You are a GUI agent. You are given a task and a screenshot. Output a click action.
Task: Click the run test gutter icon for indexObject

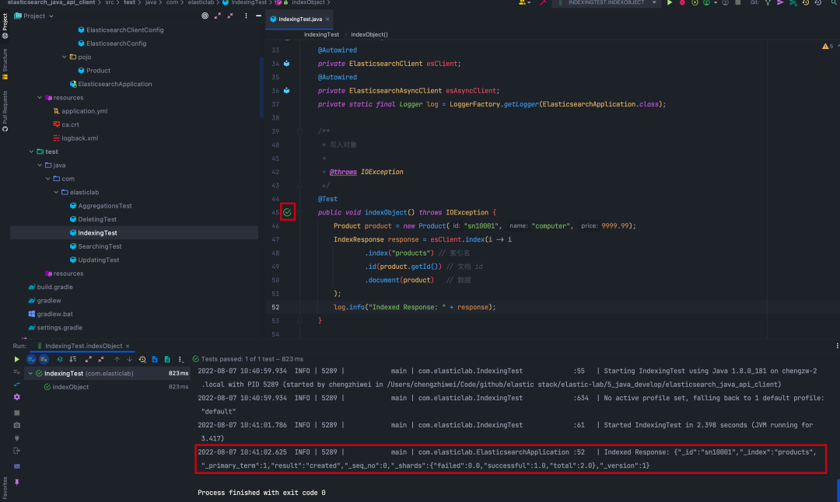(x=288, y=212)
